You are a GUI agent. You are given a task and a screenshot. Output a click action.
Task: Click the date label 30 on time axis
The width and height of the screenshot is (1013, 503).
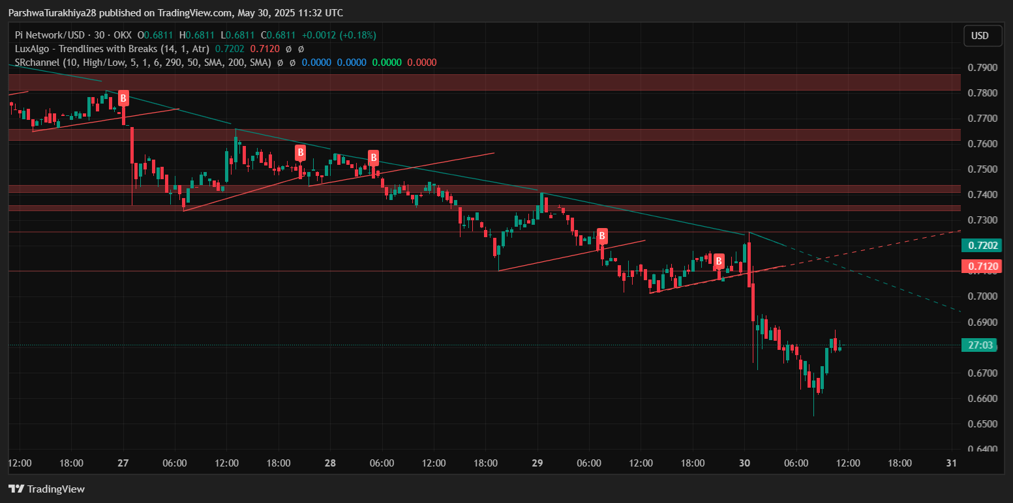click(745, 463)
